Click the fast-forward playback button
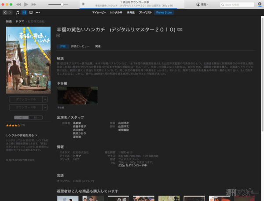The image size is (264, 201). [34, 4]
